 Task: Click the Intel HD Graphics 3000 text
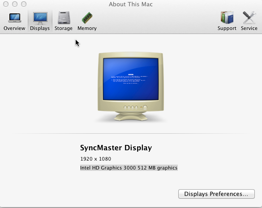click(x=129, y=168)
